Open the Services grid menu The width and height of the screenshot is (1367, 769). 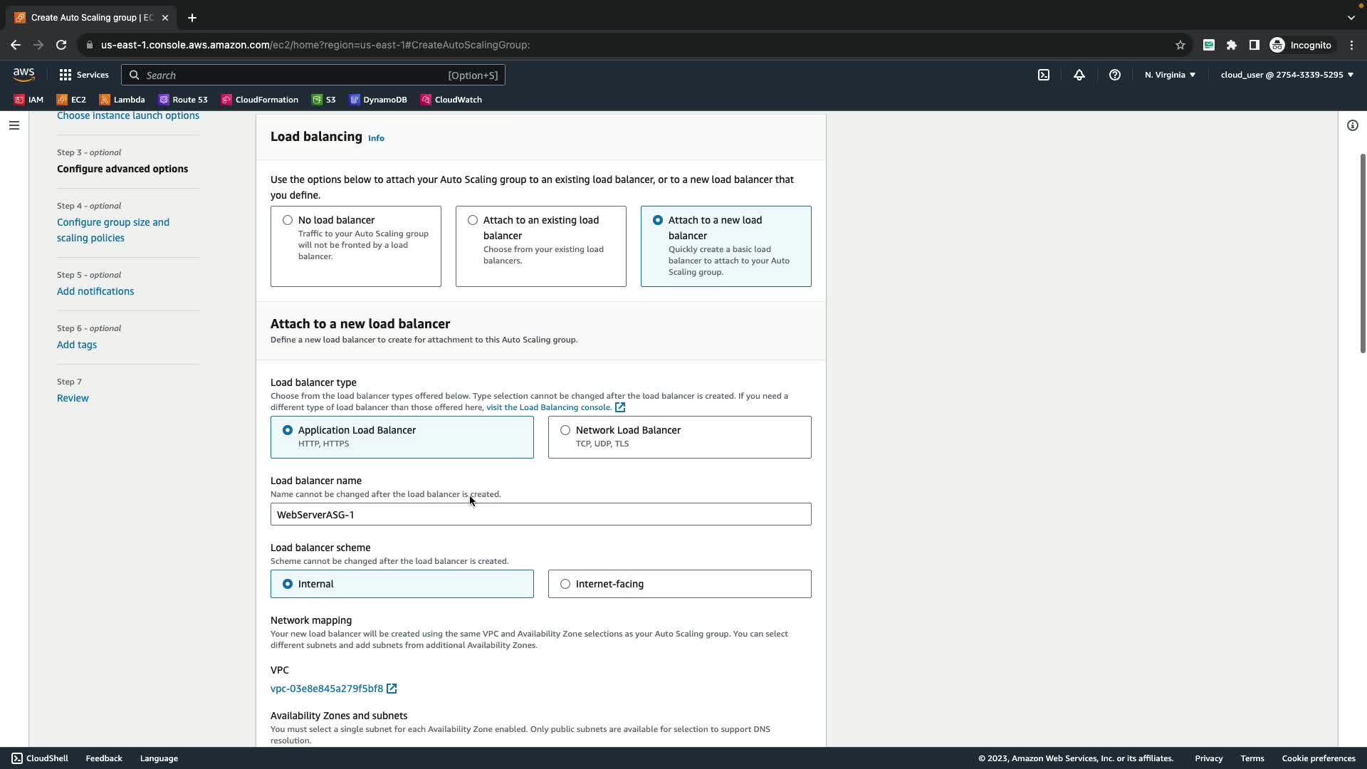pyautogui.click(x=84, y=75)
